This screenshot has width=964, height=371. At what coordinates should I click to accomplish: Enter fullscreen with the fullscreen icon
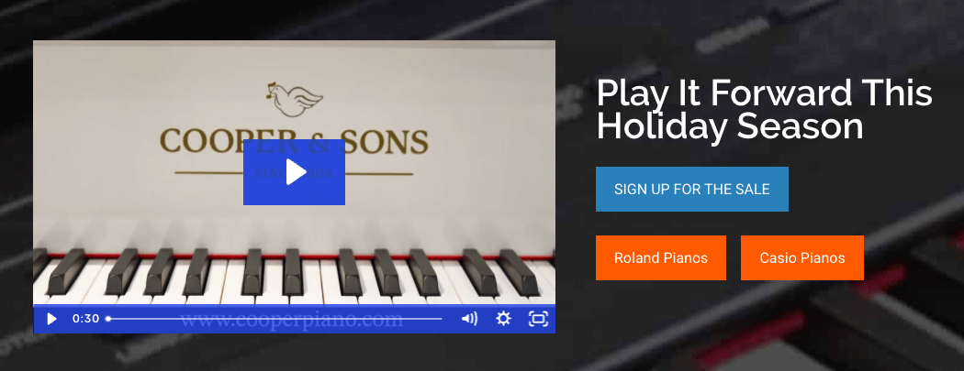coord(538,319)
